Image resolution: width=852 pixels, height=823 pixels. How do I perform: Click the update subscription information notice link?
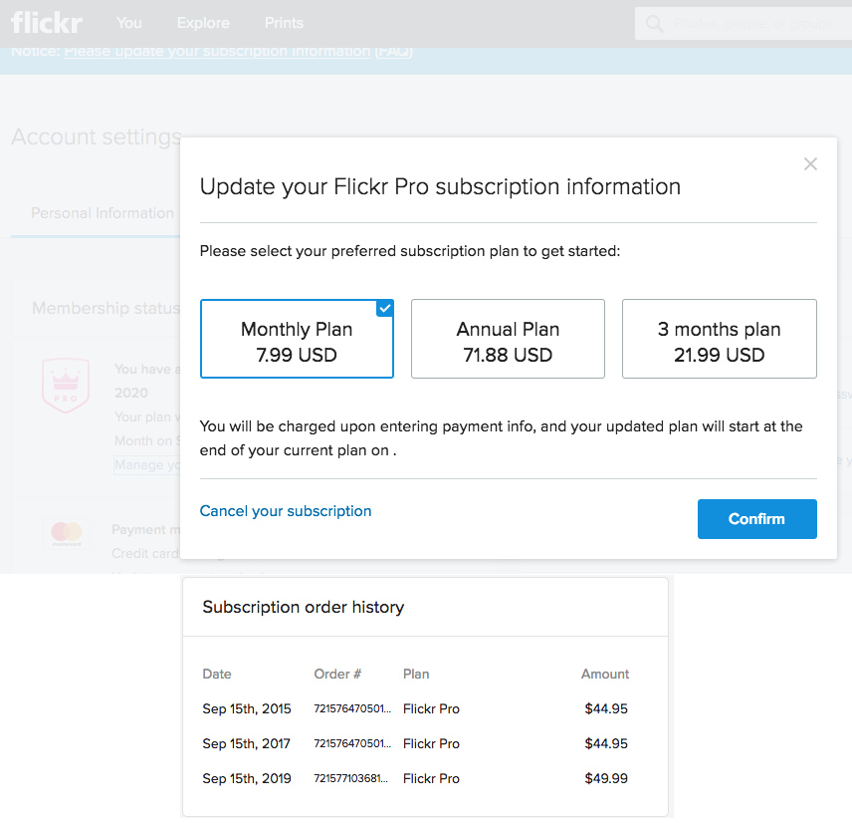click(217, 51)
